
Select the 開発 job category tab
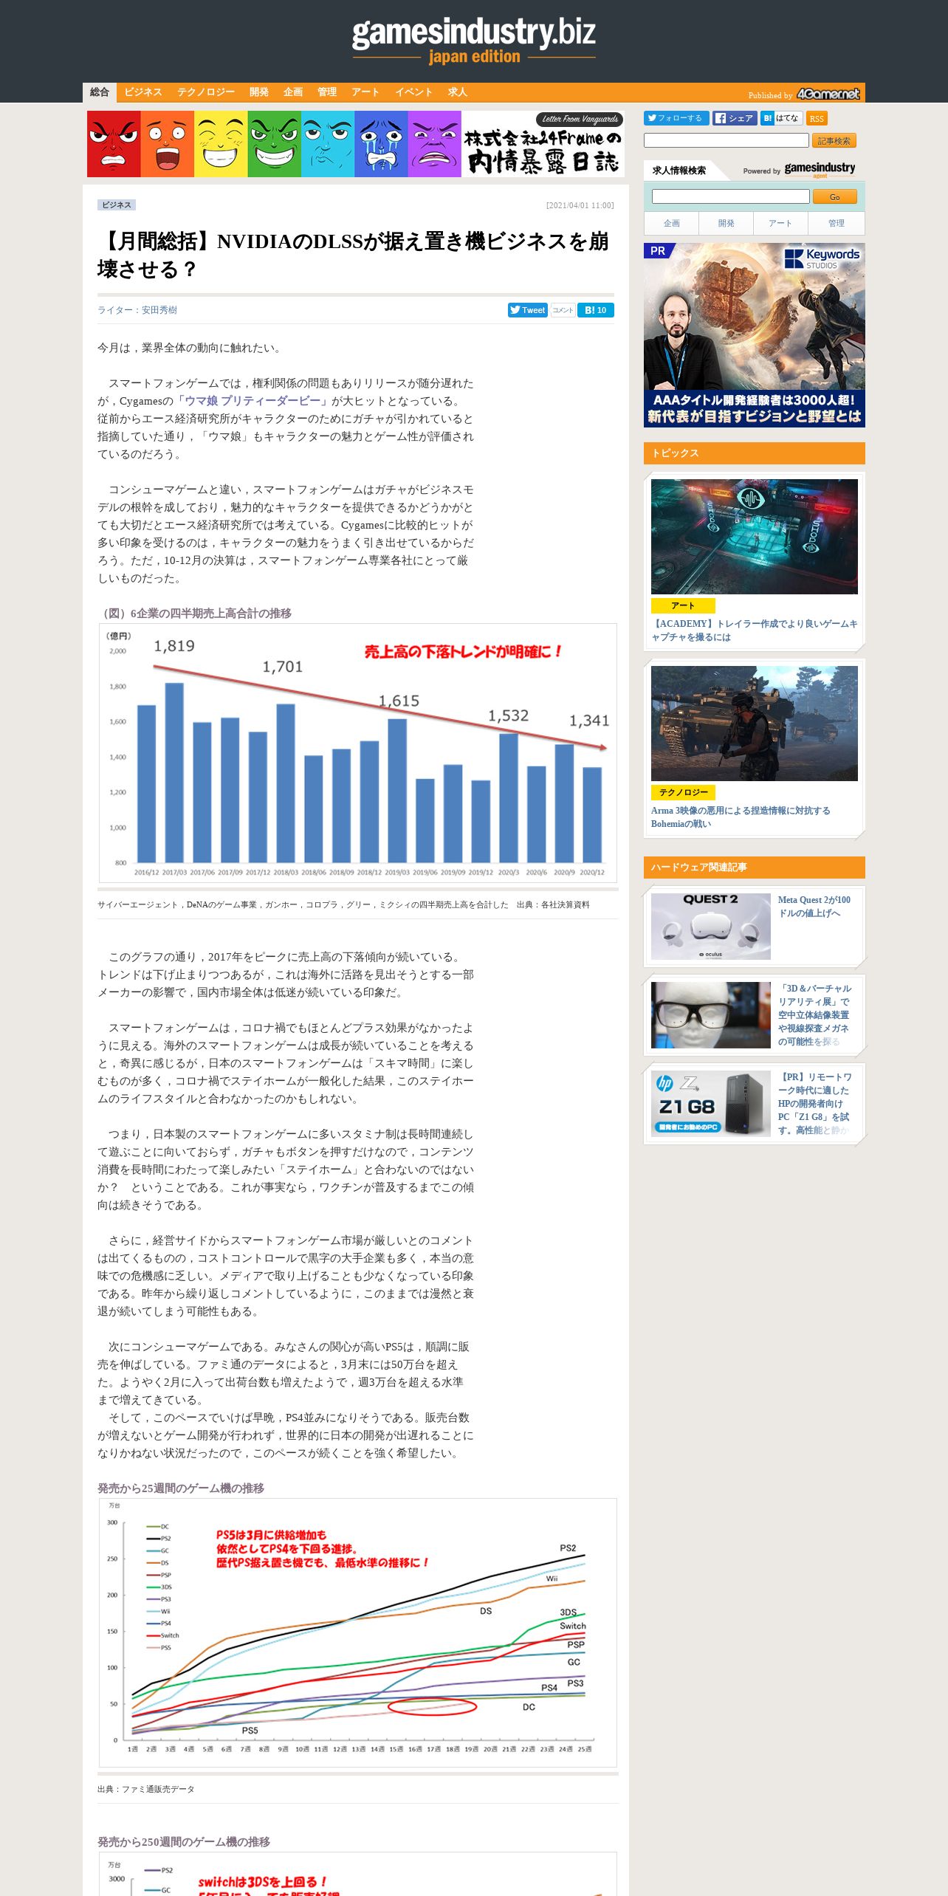tap(726, 223)
